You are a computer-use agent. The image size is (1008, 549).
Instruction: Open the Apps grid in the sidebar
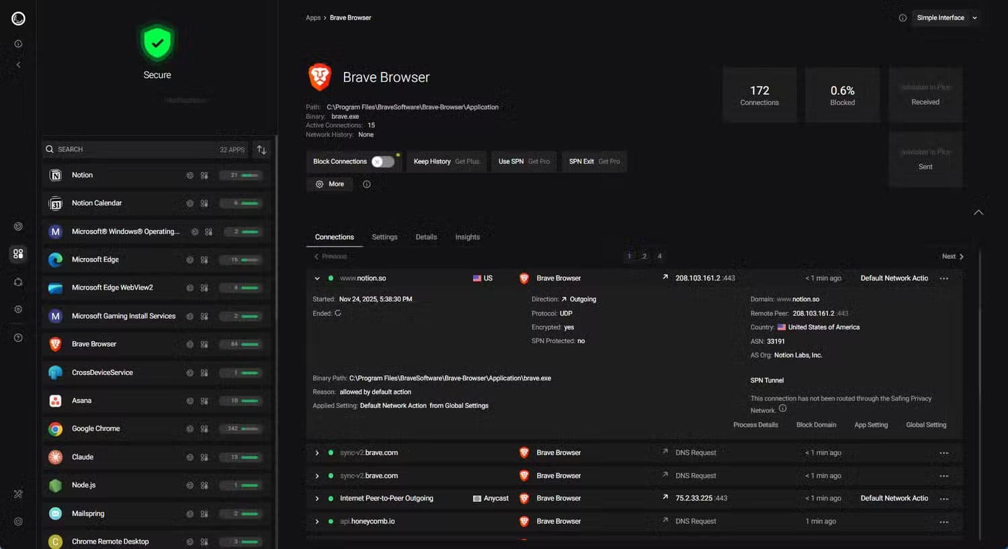pyautogui.click(x=18, y=254)
